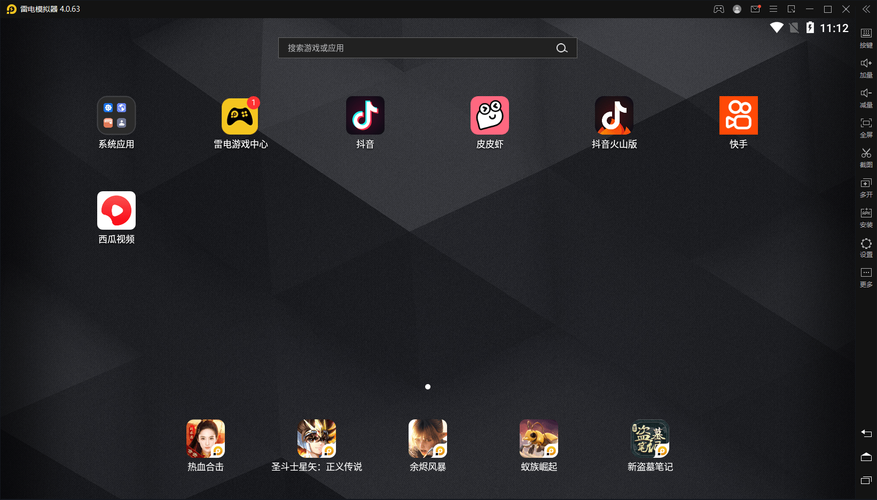Click the no-SIM signal status icon
This screenshot has width=877, height=500.
(x=794, y=28)
